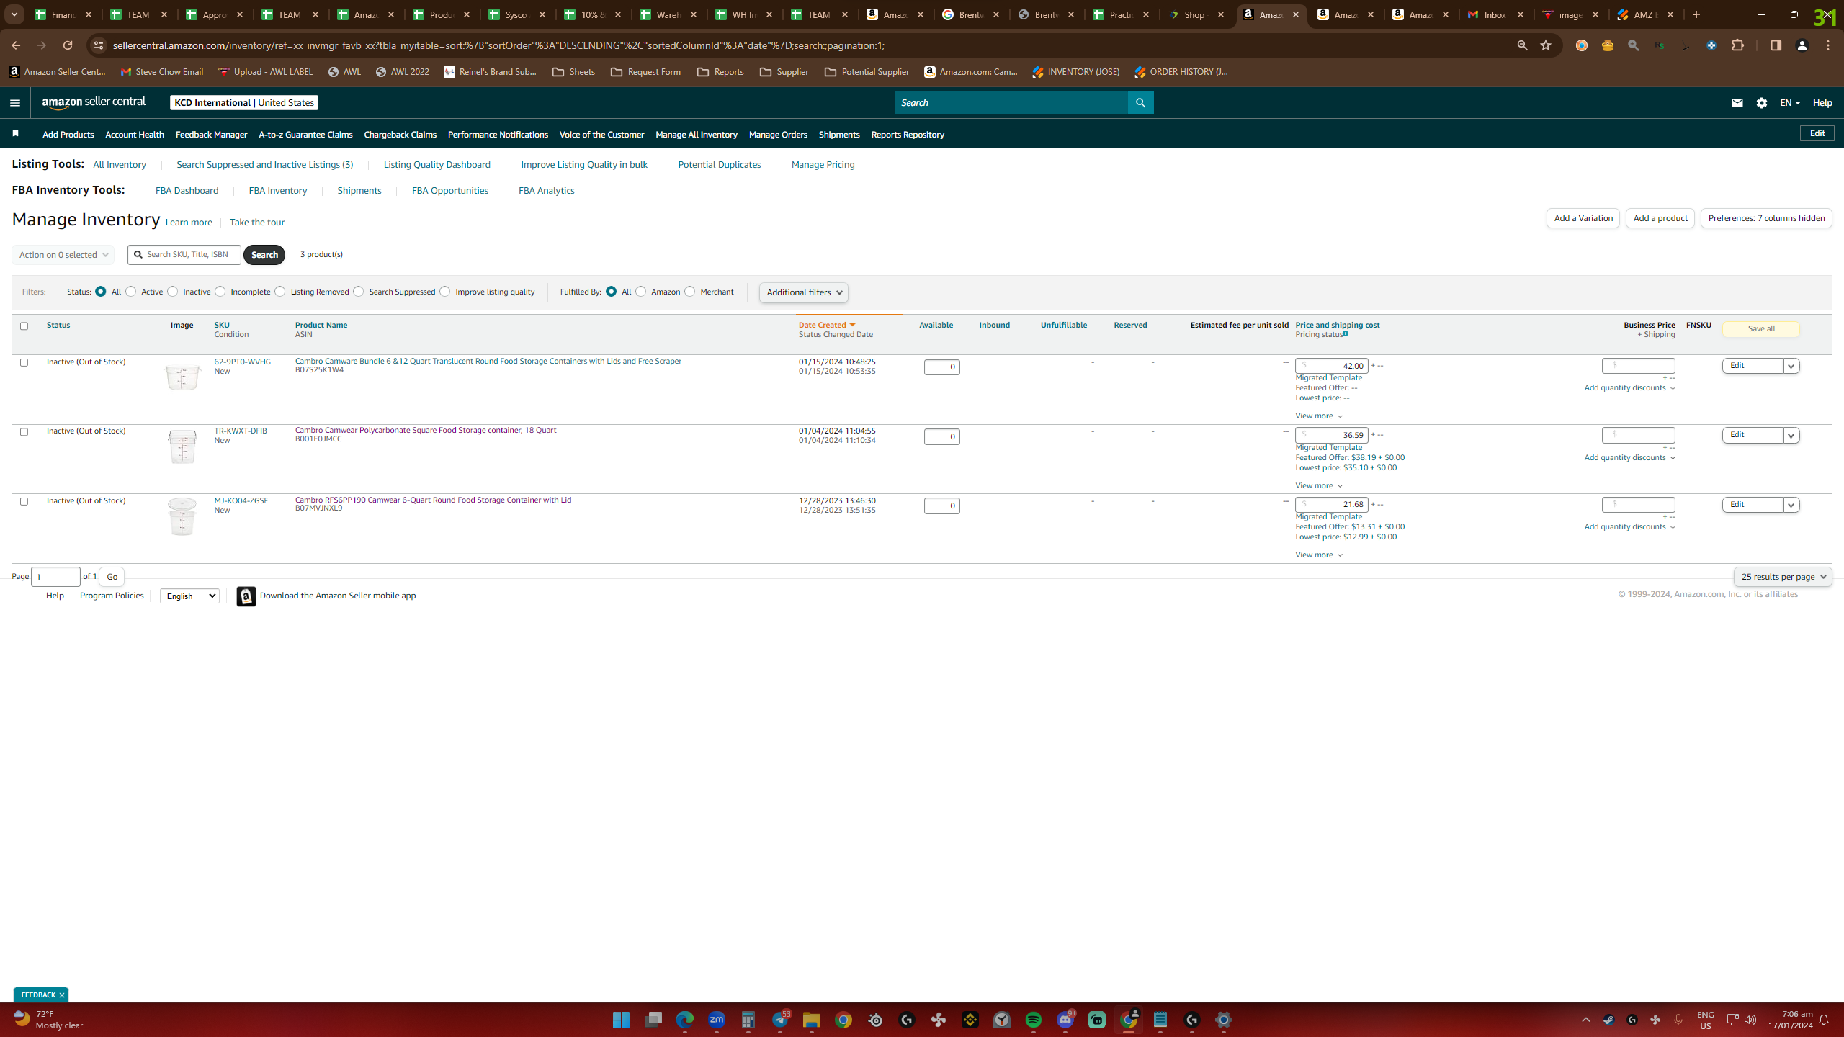1844x1037 pixels.
Task: Go to Account Health in the navigation bar
Action: 135,135
